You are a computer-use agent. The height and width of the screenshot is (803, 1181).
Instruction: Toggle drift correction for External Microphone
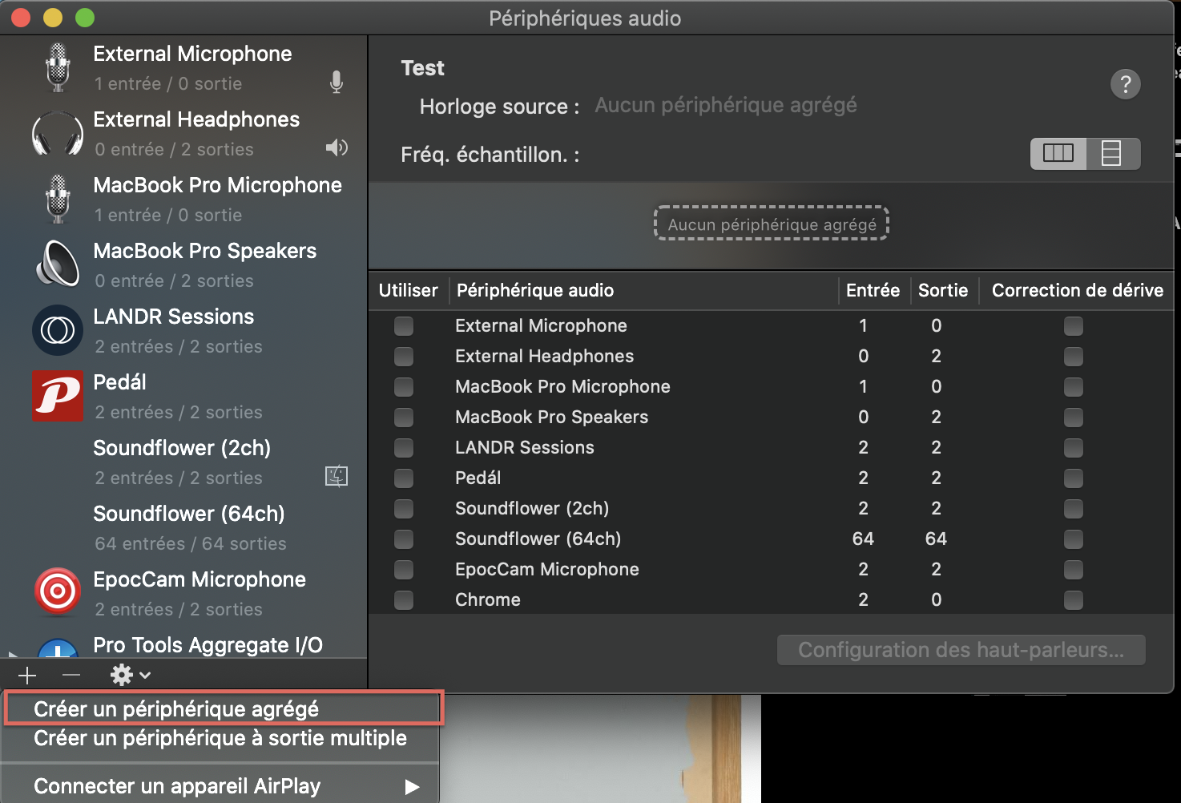pyautogui.click(x=1074, y=326)
